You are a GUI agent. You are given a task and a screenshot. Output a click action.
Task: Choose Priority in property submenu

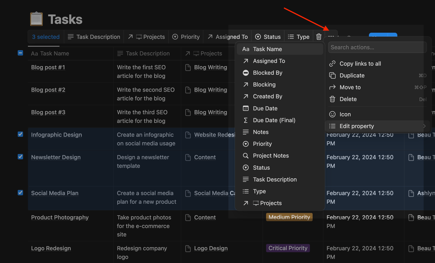[280, 144]
